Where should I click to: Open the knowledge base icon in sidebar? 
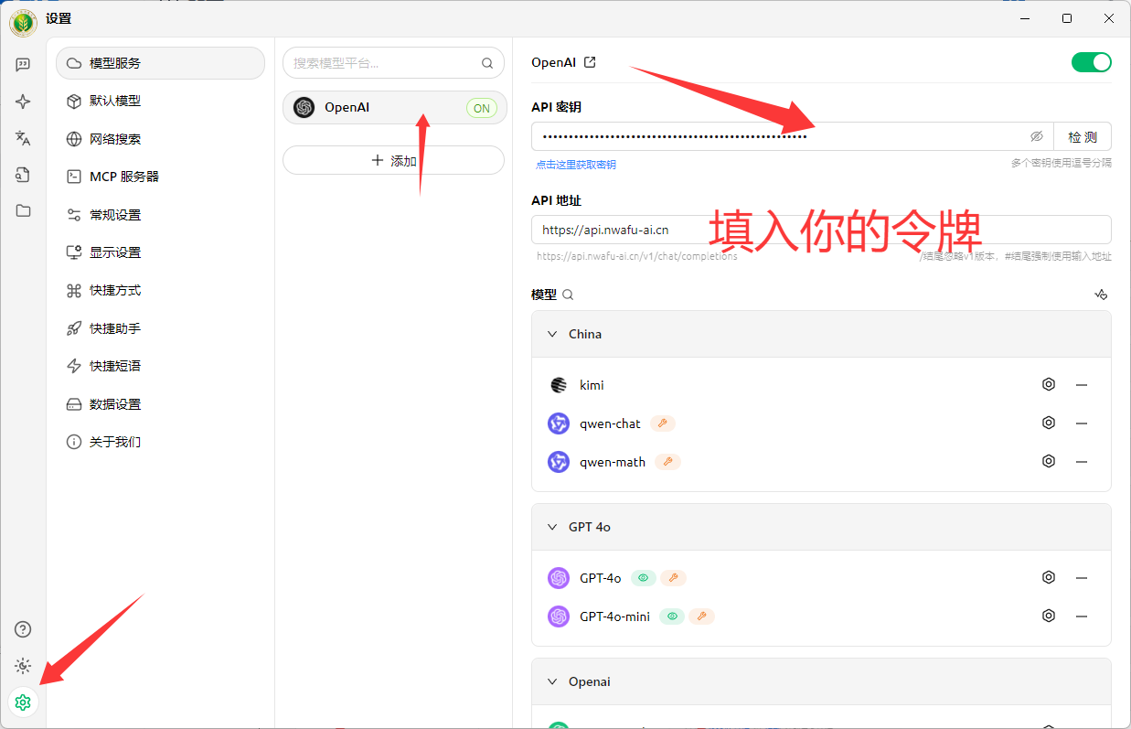click(23, 175)
